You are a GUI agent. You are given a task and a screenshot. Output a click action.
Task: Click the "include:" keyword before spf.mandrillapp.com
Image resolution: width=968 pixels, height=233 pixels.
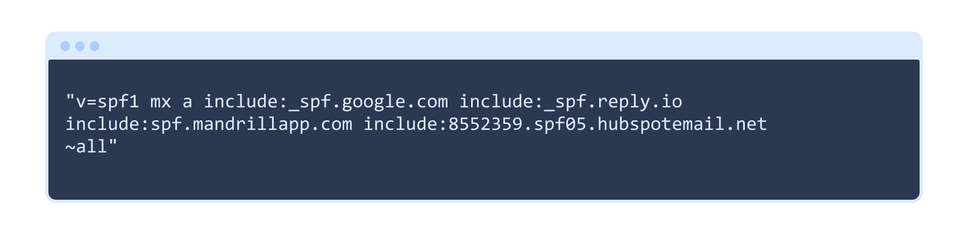(x=108, y=124)
